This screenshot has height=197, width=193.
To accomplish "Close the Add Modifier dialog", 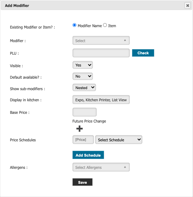I will [187, 6].
